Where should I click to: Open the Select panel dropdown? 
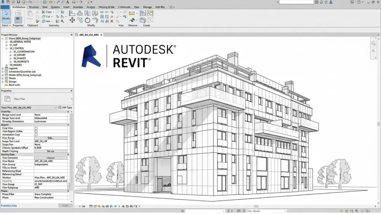(6, 25)
